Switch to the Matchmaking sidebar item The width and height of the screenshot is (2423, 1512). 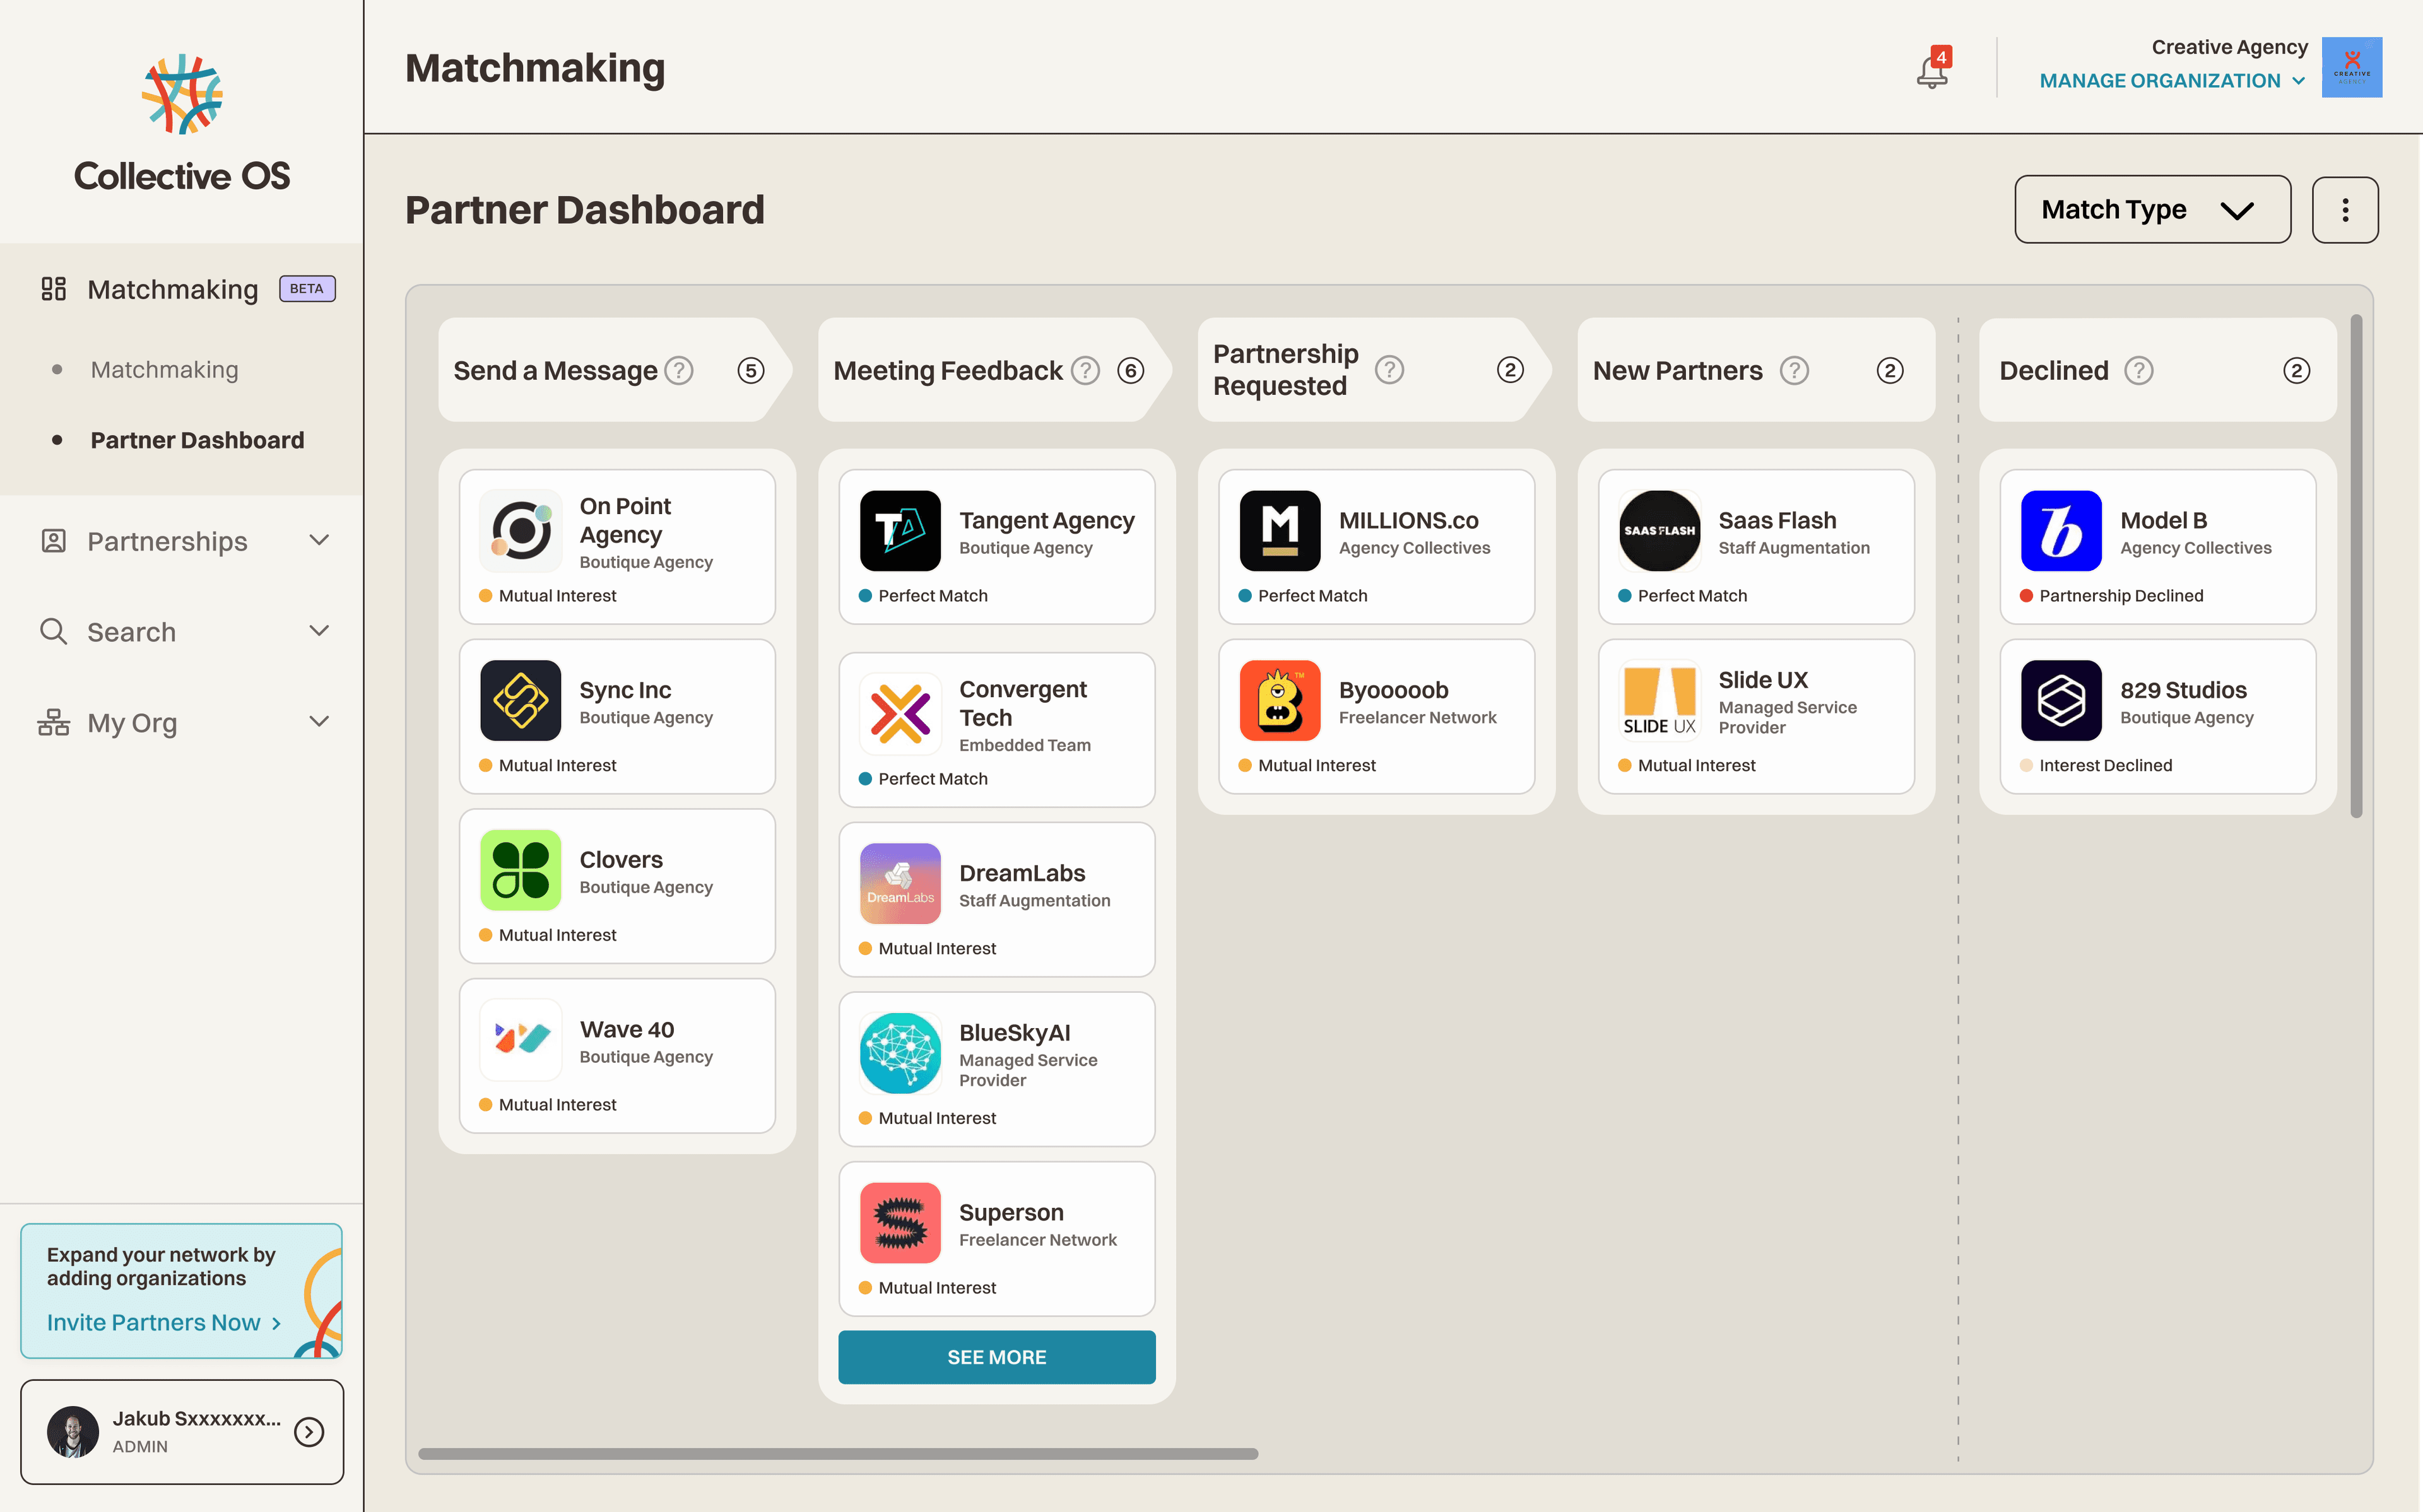[165, 369]
